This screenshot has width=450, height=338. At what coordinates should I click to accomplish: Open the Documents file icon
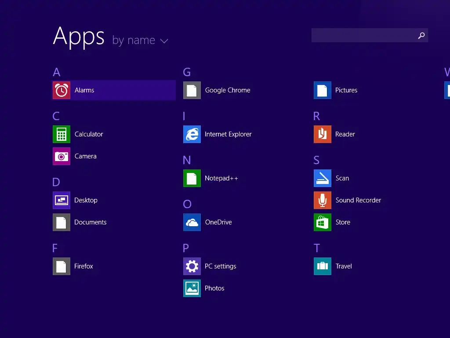point(62,222)
